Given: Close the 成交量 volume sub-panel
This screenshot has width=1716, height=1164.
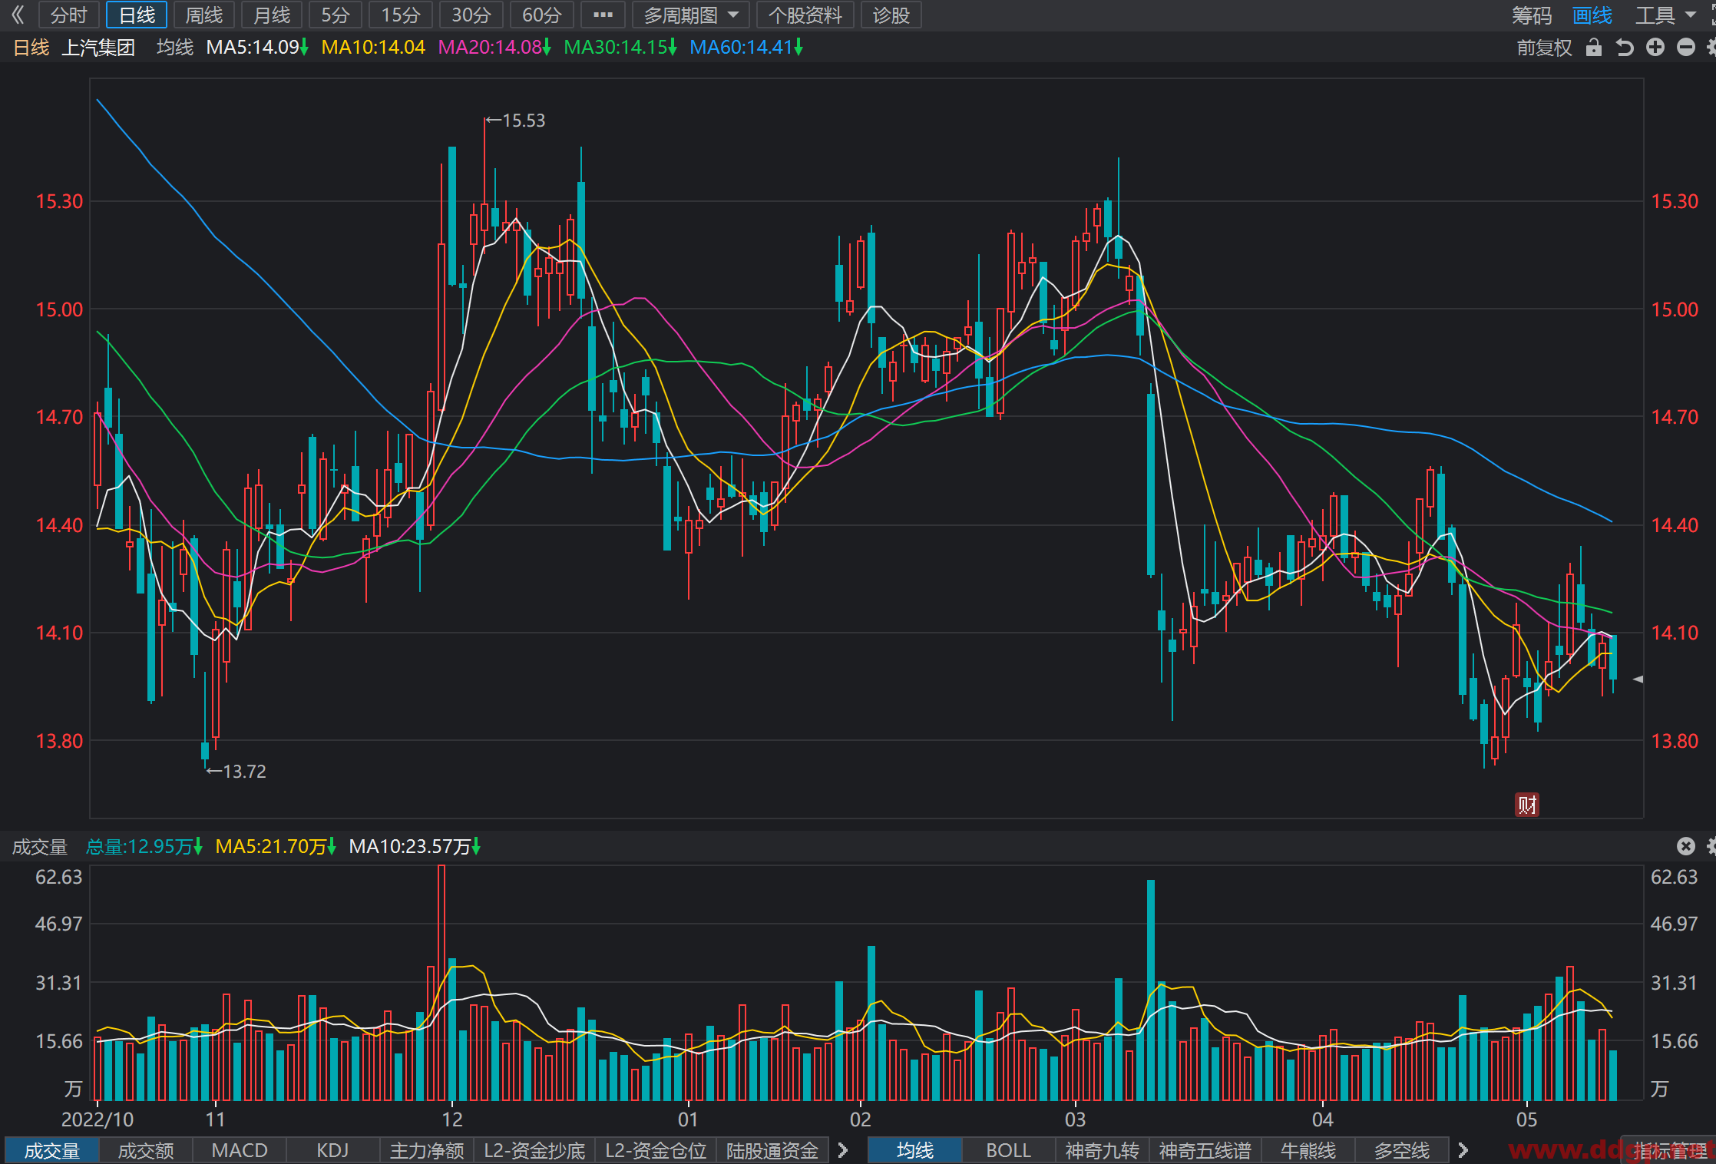Looking at the screenshot, I should (1686, 846).
